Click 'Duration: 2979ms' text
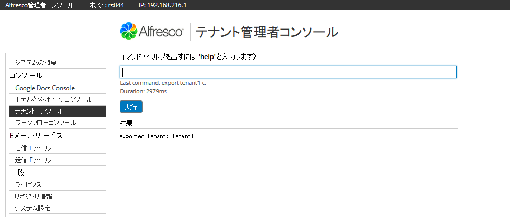 coord(144,91)
